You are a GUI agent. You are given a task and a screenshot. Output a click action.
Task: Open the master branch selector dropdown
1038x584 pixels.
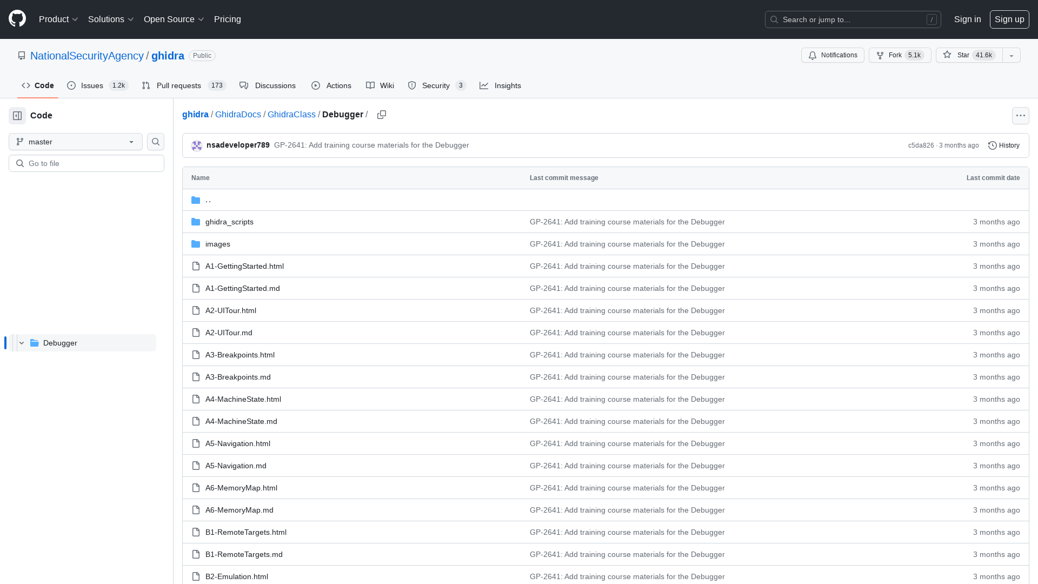coord(76,142)
